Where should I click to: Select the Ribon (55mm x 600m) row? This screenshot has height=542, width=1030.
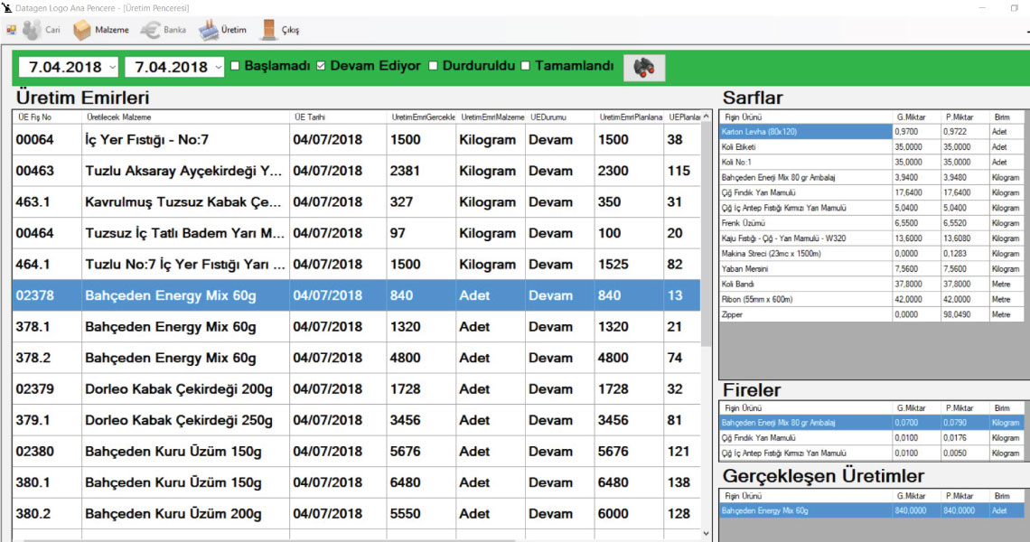coord(872,300)
